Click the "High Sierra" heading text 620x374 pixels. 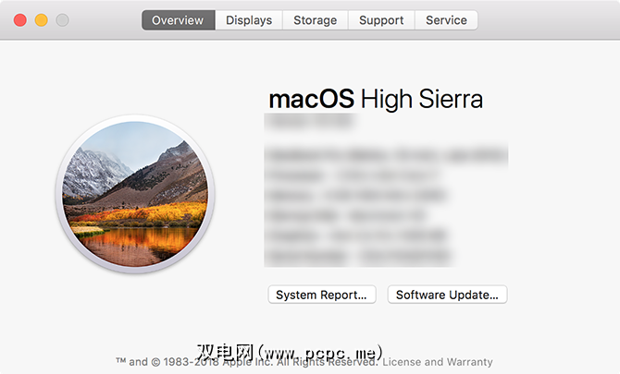point(422,99)
